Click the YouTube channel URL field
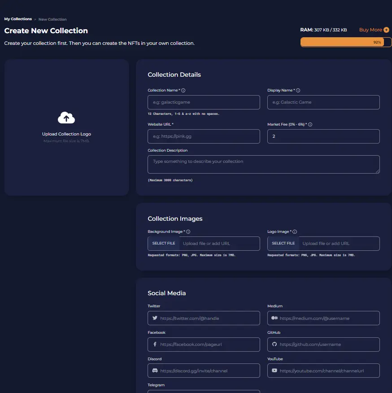392x393 pixels. coord(323,371)
